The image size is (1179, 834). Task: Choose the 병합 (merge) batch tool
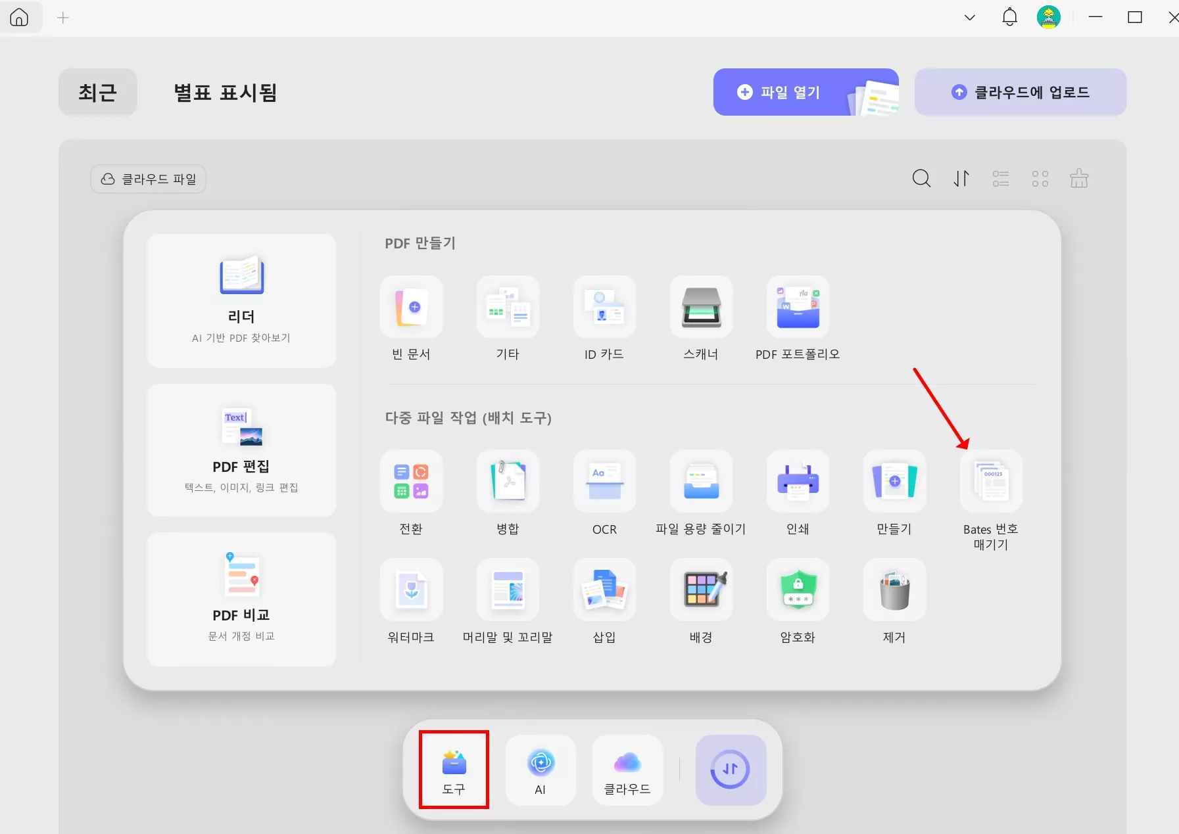(508, 481)
